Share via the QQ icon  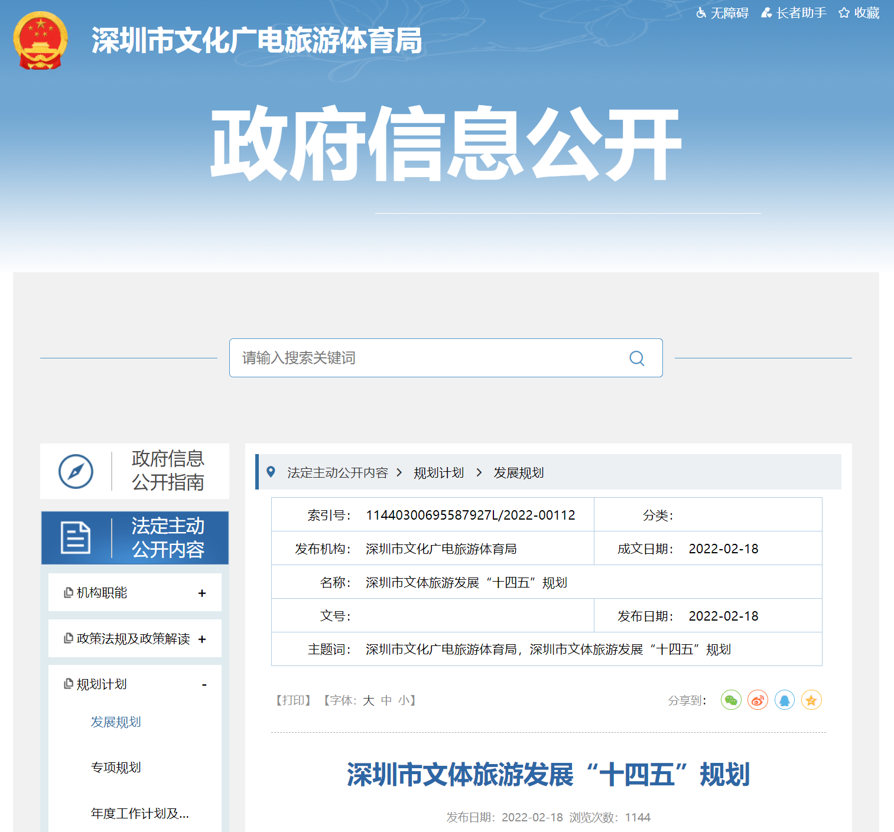pos(785,700)
